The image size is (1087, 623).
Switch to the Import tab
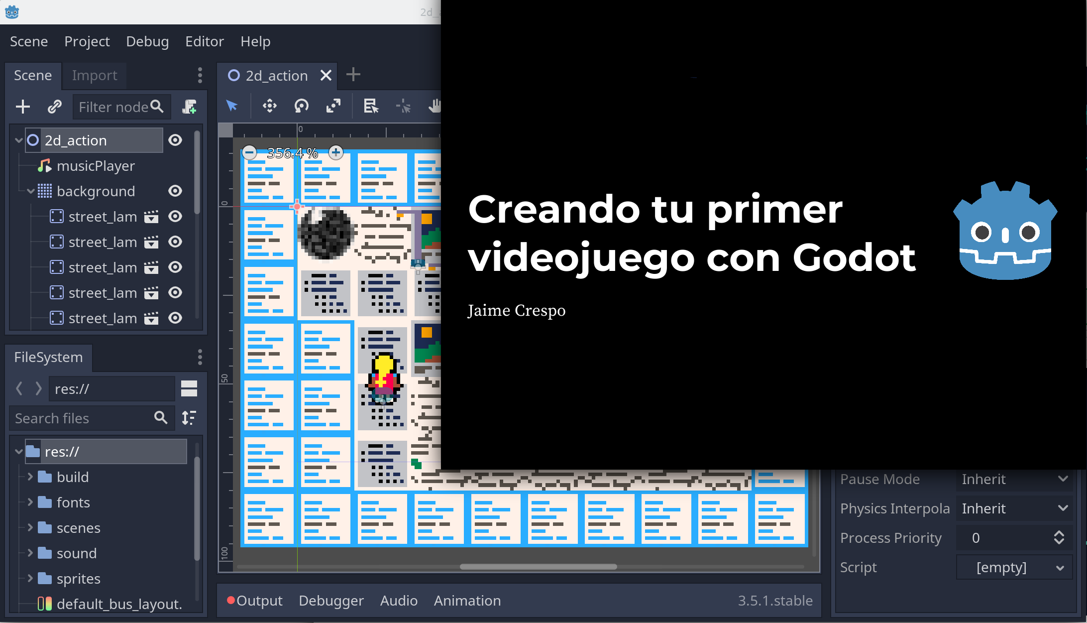pos(95,76)
